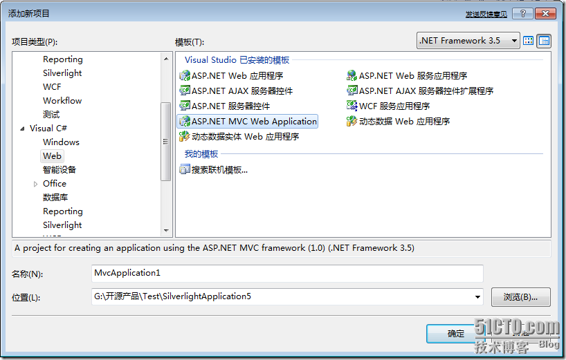Pick the 动态数据 Web 应用程序 icon
The height and width of the screenshot is (360, 566).
click(x=352, y=121)
